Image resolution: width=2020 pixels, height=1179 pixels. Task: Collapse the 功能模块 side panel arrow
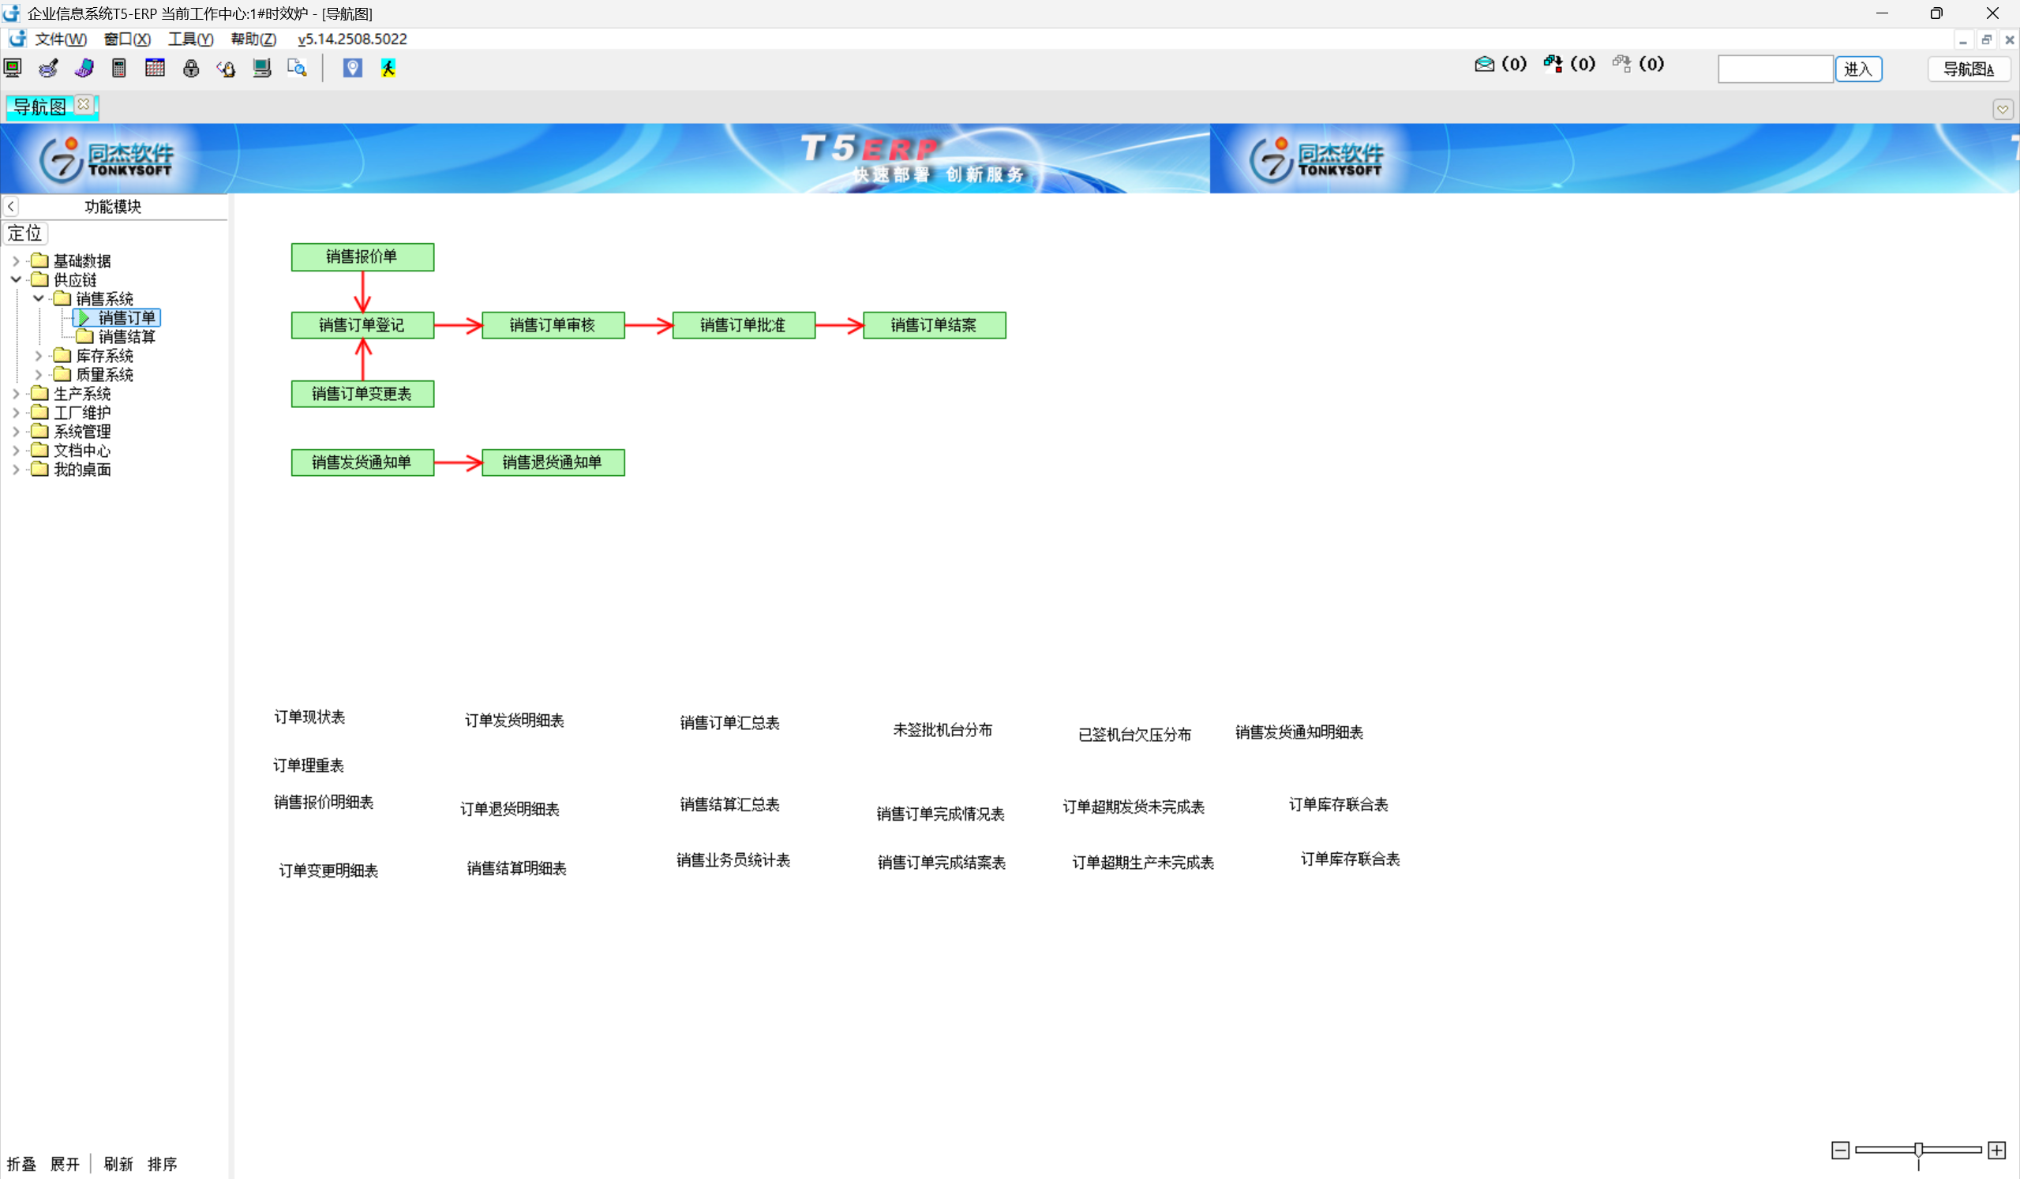click(11, 206)
